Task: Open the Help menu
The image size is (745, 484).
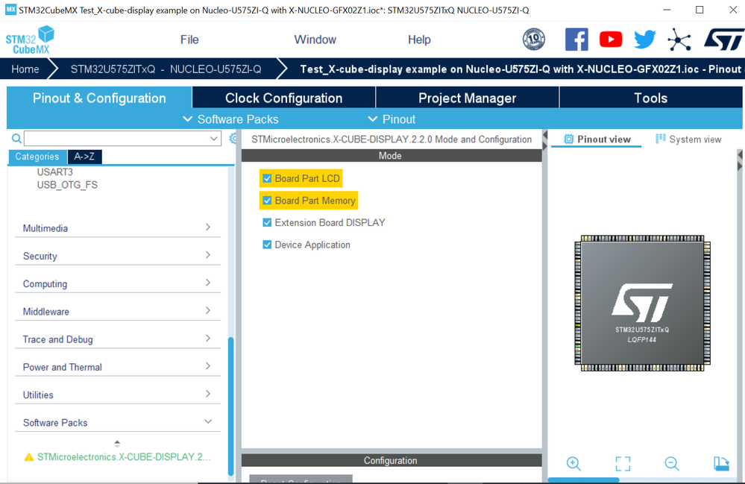Action: tap(419, 40)
